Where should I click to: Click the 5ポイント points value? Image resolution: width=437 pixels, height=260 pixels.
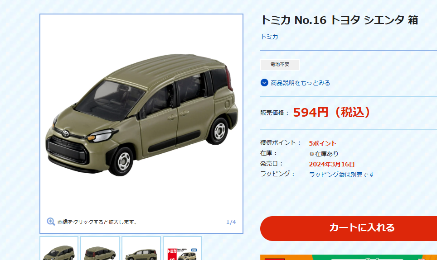click(322, 143)
